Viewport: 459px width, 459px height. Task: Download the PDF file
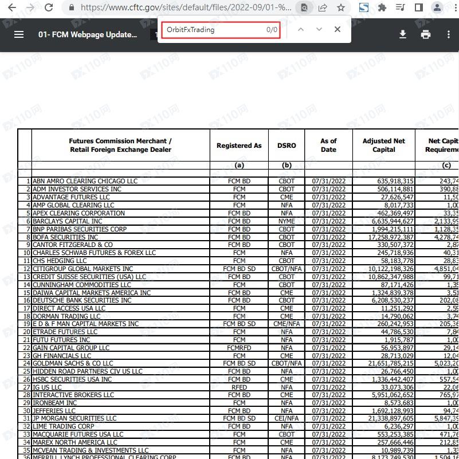403,34
